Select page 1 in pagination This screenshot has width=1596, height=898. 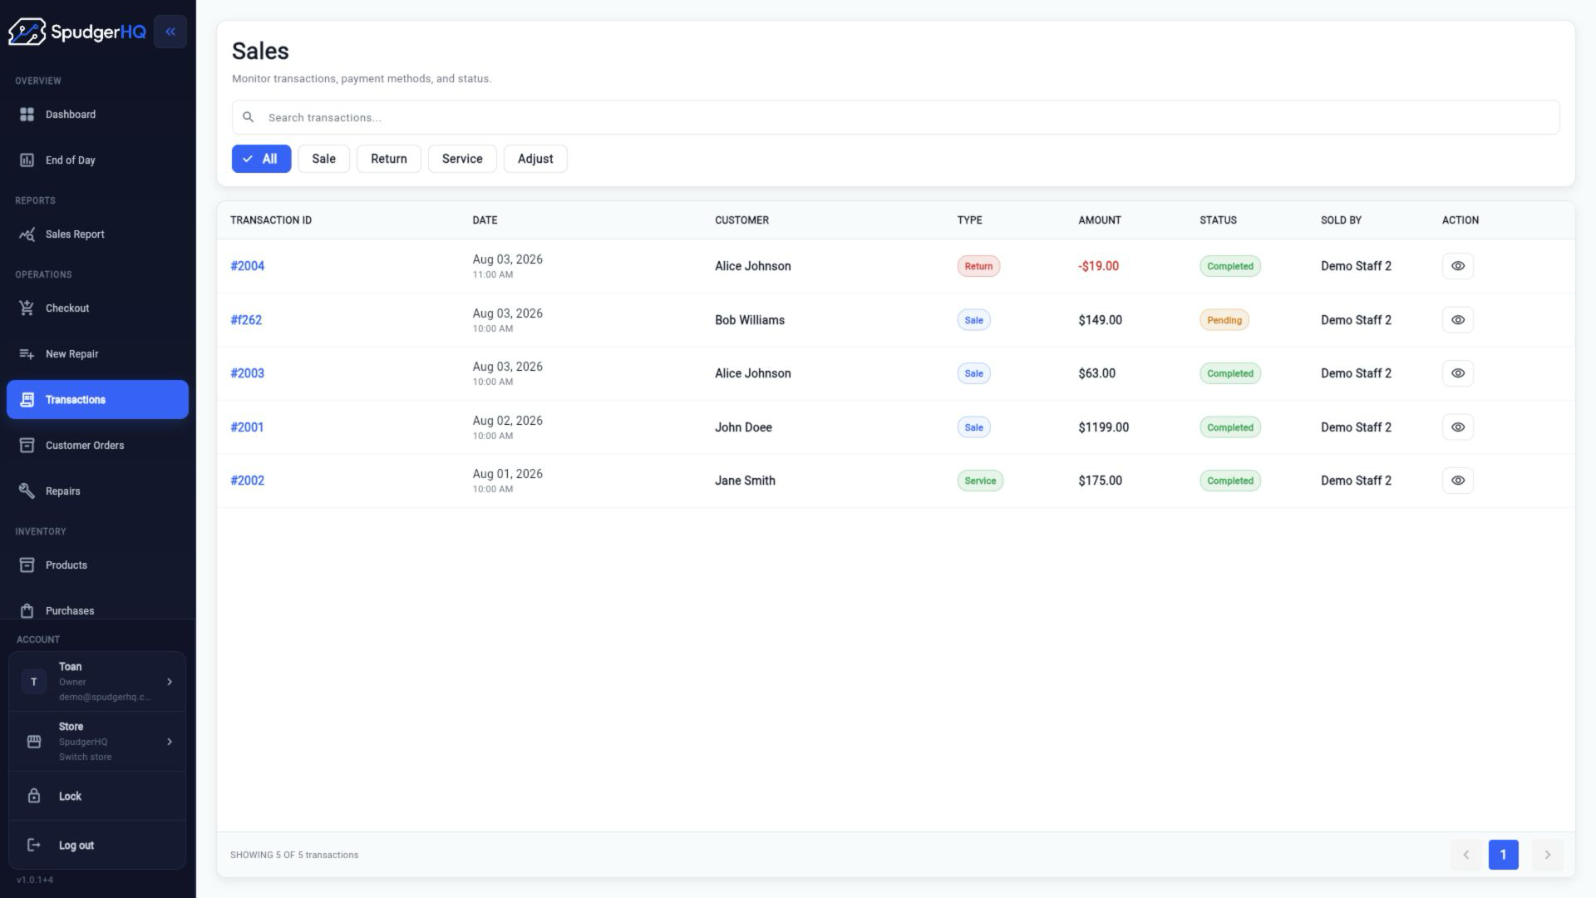point(1503,855)
